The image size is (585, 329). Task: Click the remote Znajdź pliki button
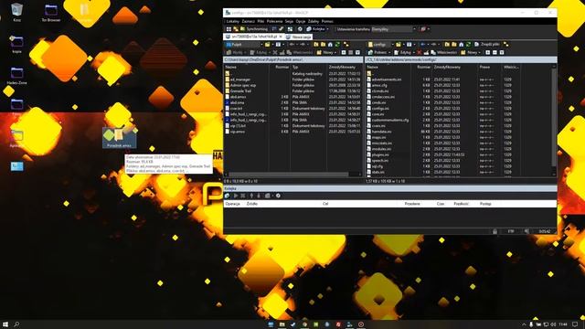pos(487,45)
